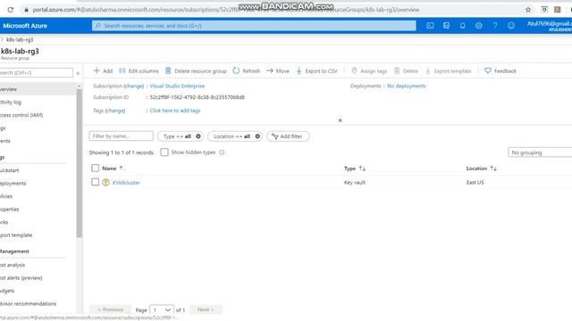Open the notifications bell
Image resolution: width=572 pixels, height=321 pixels.
coord(462,26)
